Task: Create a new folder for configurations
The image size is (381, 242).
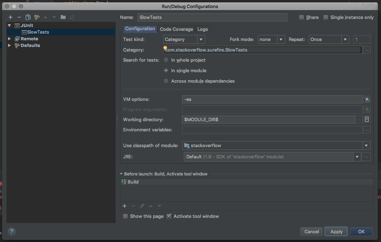Action: point(63,17)
